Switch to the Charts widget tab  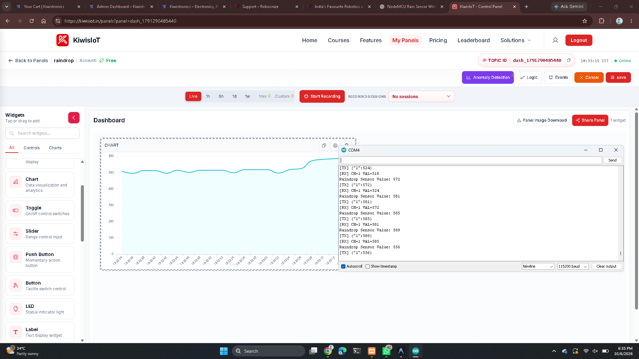pyautogui.click(x=55, y=148)
